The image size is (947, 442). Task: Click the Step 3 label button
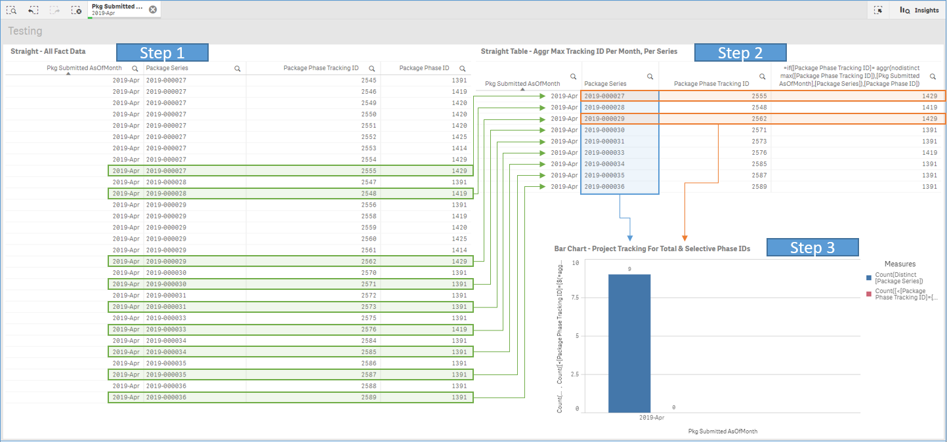[812, 247]
